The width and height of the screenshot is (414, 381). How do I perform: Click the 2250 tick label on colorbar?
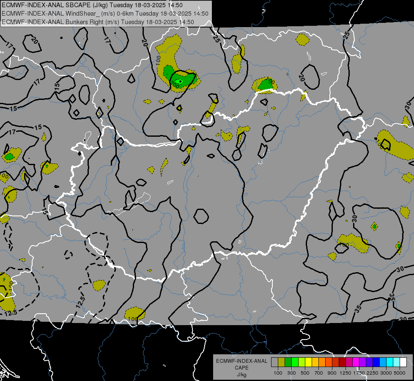(373, 373)
